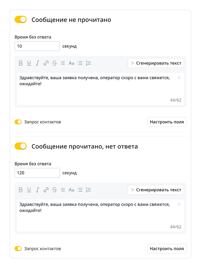Click bulleted list icon in the first editor toolbar

[80, 63]
